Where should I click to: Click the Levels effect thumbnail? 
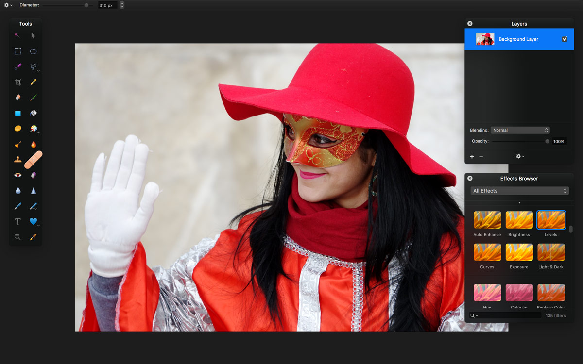click(x=551, y=220)
